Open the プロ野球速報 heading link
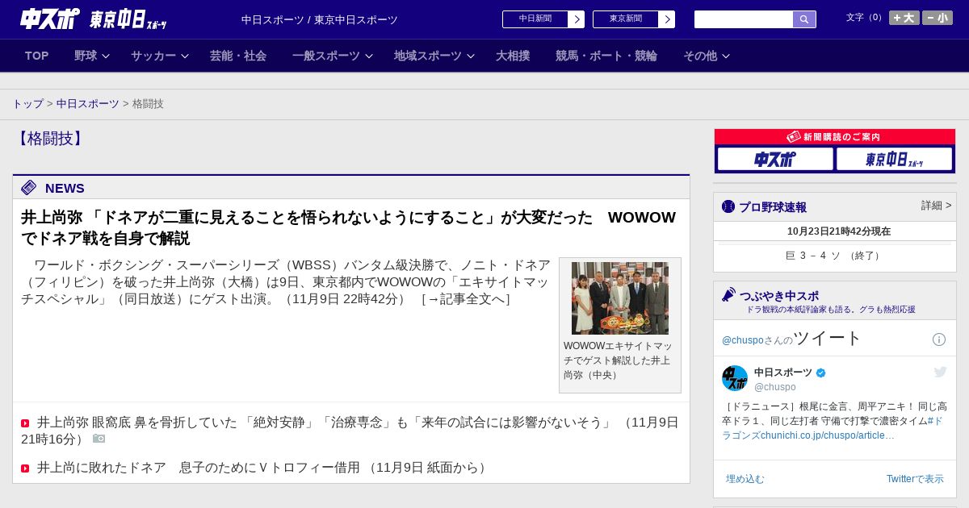This screenshot has height=508, width=969. pos(773,206)
